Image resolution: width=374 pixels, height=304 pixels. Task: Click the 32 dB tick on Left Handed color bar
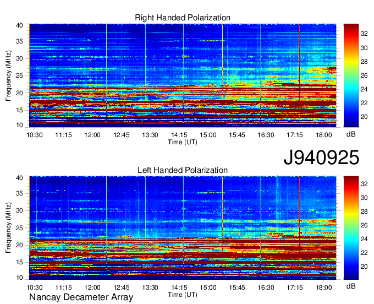pos(364,184)
